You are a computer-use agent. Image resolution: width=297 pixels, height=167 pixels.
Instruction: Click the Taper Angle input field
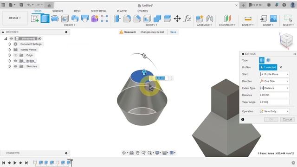[x=274, y=102]
